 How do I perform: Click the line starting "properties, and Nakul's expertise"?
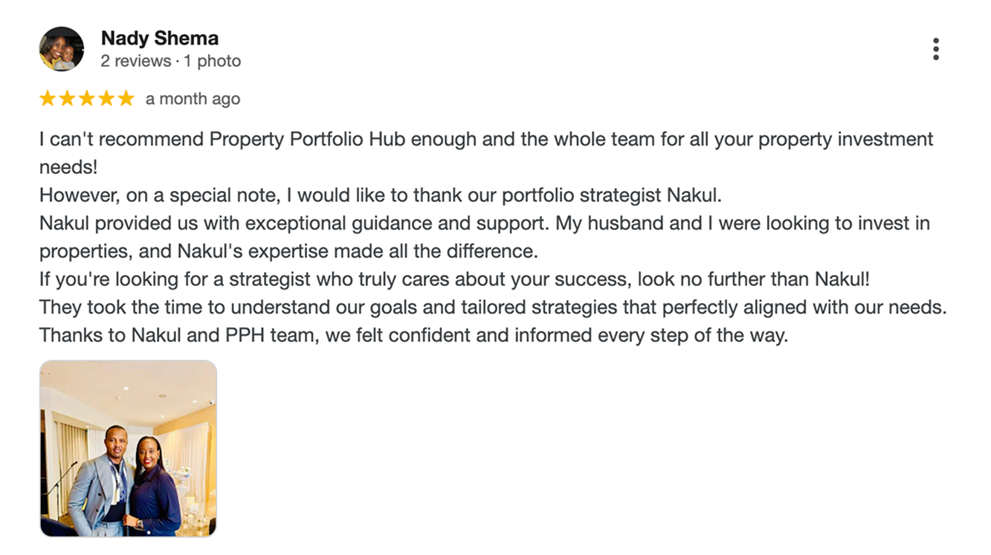[288, 251]
